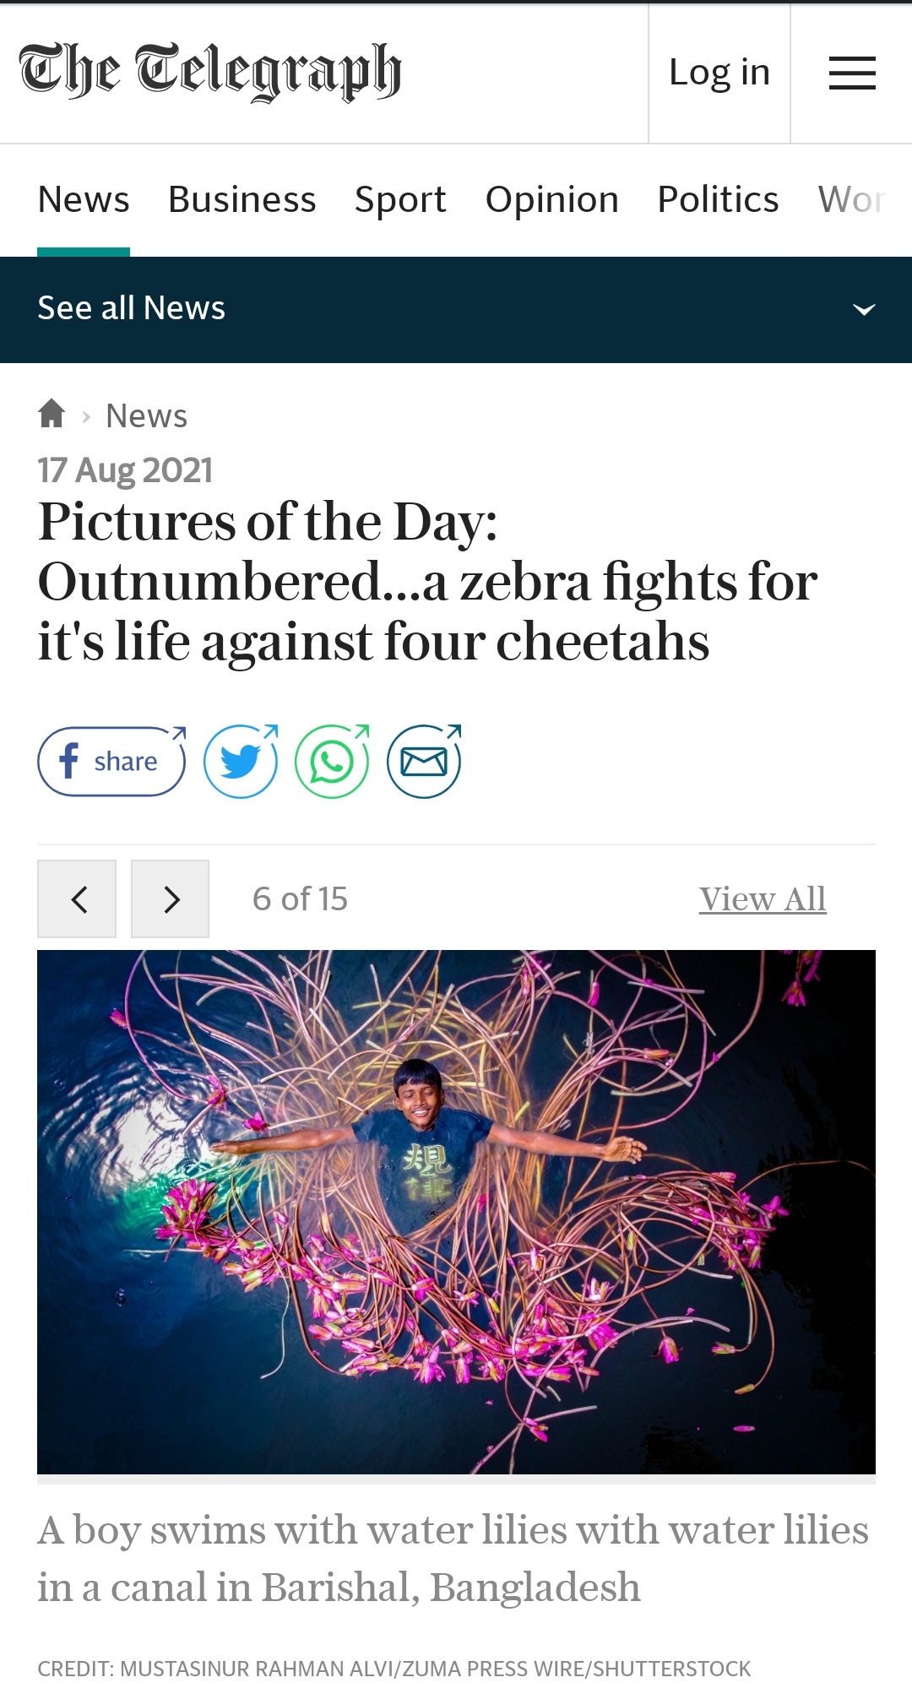912x1699 pixels.
Task: Share article by email envelope icon
Action: 424,762
